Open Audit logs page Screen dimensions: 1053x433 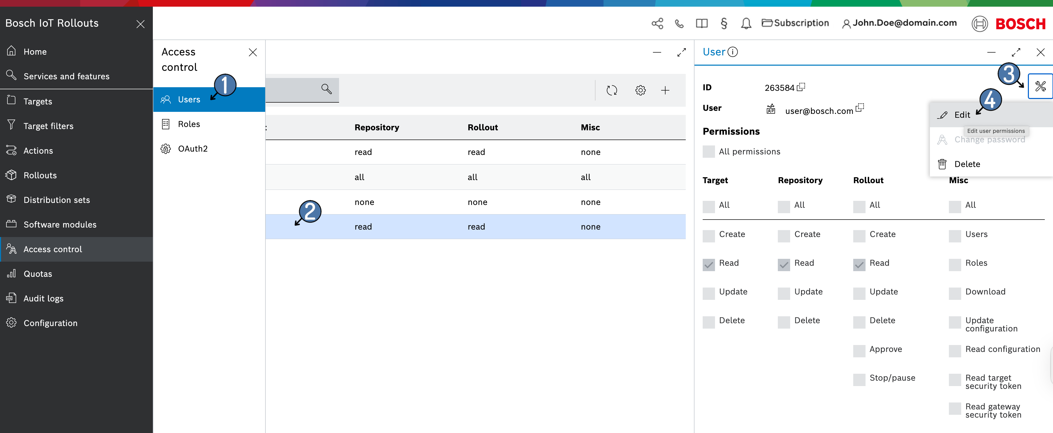tap(76, 299)
